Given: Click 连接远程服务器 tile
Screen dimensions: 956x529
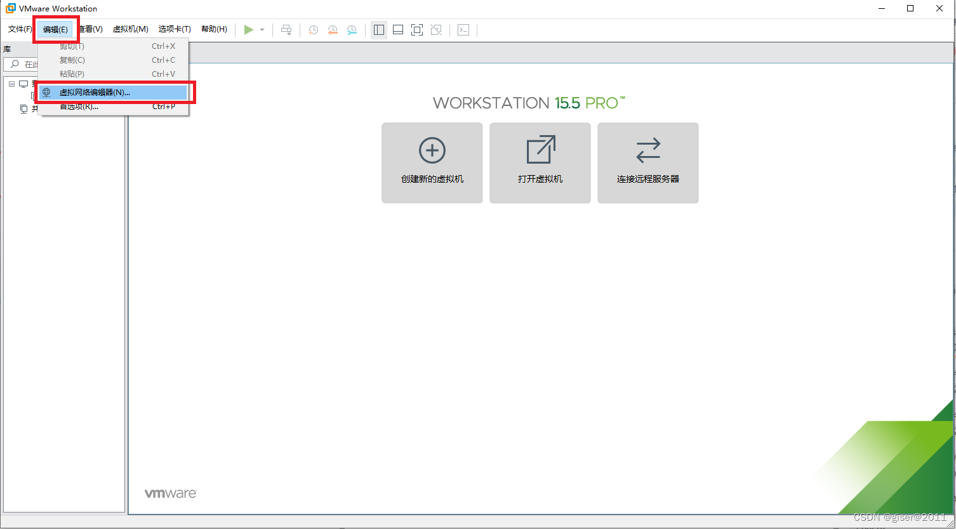Looking at the screenshot, I should click(x=647, y=162).
